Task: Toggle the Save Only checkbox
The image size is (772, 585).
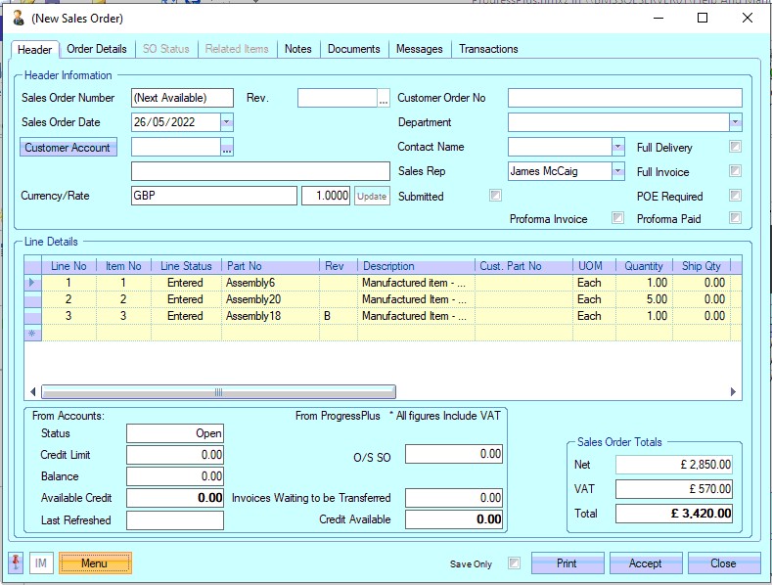Action: [x=514, y=563]
